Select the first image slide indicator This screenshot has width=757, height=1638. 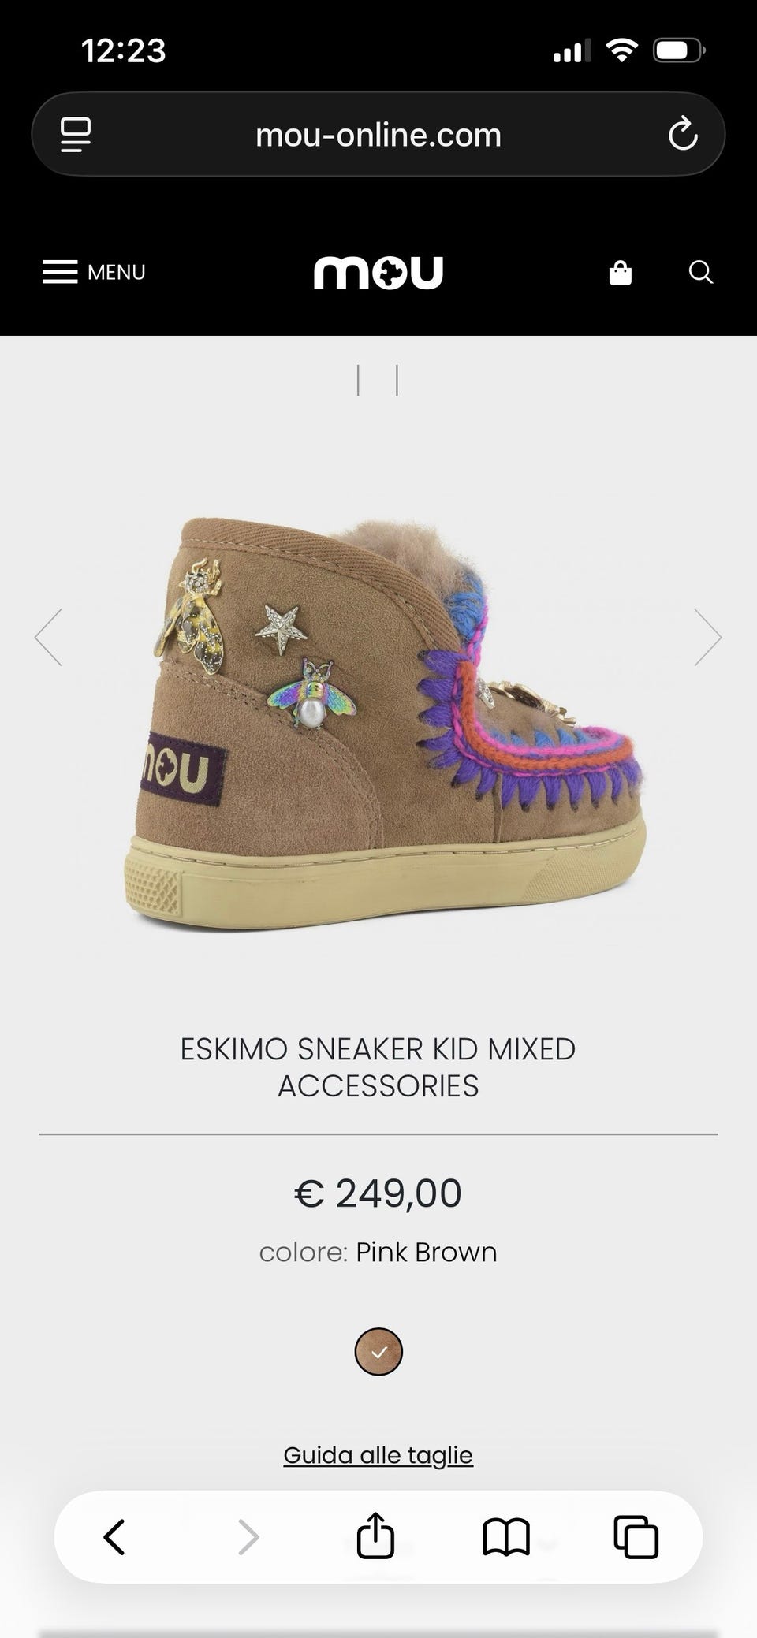point(358,380)
